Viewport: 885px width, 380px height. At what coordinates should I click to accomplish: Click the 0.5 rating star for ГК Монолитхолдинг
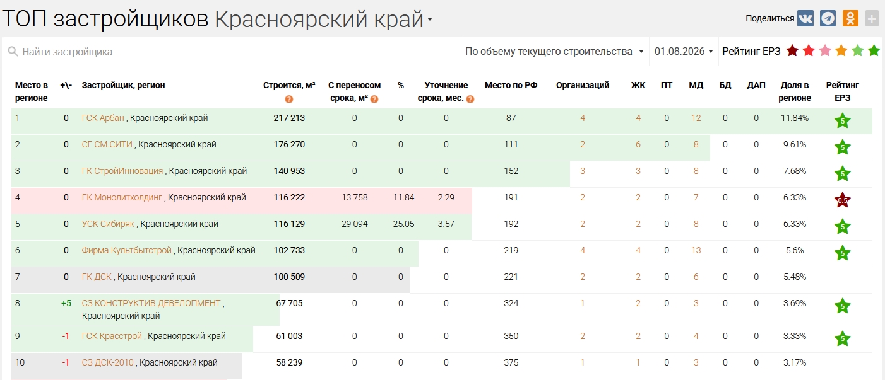pyautogui.click(x=842, y=200)
